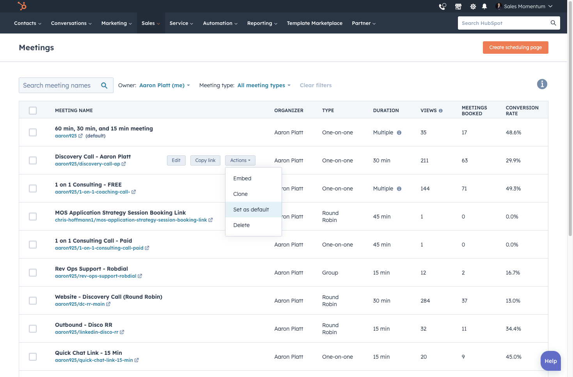Click info icon in 1 on 1 Consulting FREE row
573x377 pixels.
point(399,188)
